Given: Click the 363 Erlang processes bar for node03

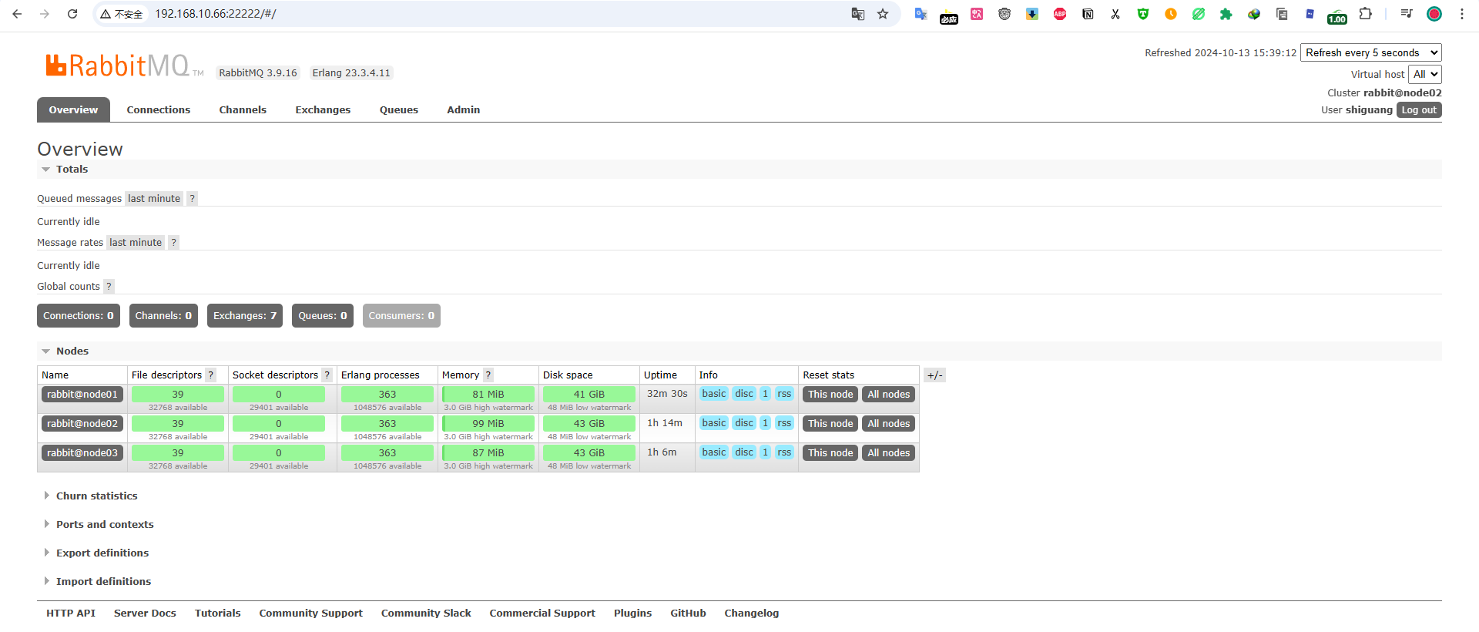Looking at the screenshot, I should tap(387, 453).
